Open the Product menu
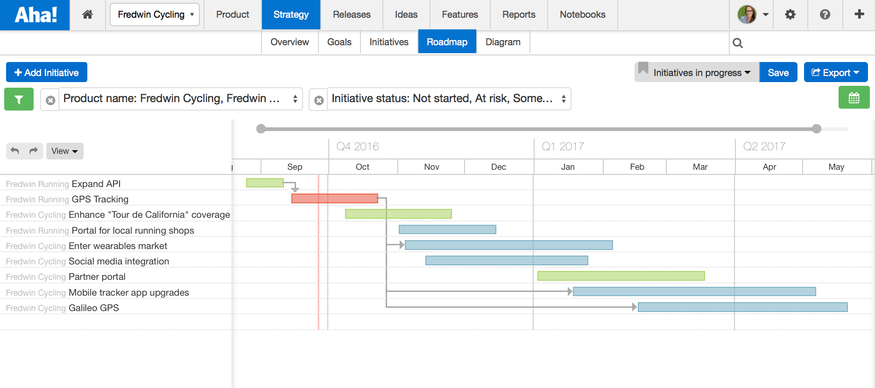The image size is (875, 388). click(x=233, y=14)
